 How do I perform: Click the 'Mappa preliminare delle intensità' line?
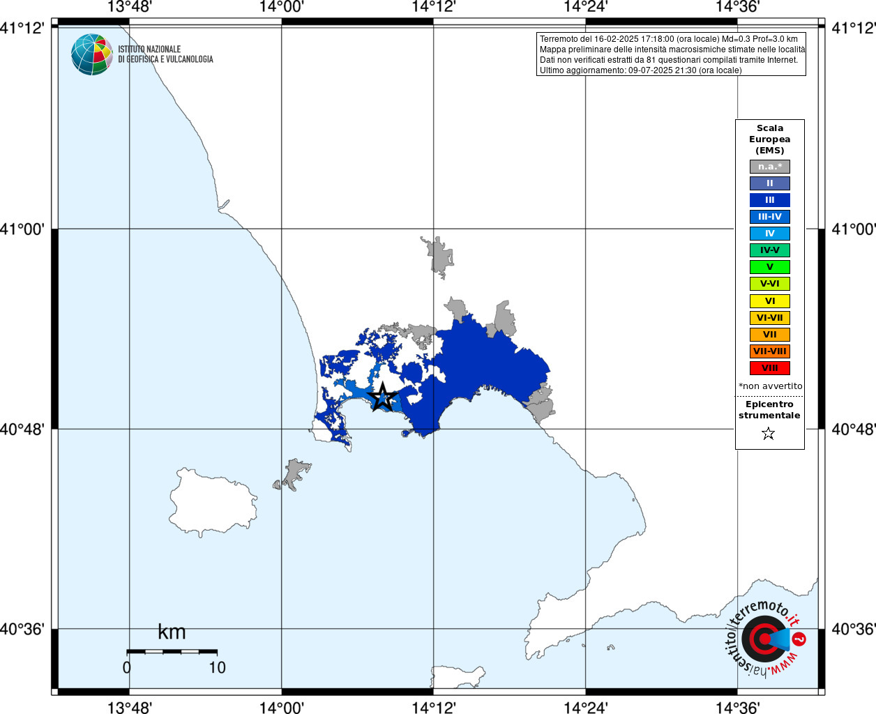click(672, 50)
